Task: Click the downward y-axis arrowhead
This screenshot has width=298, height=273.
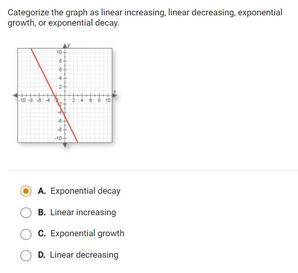Action: [65, 145]
